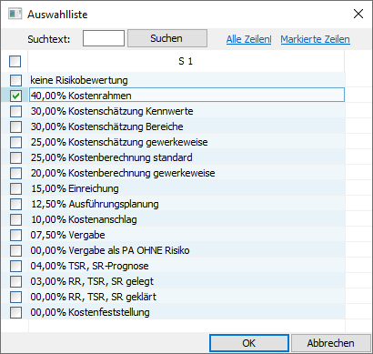Focus the Suchtext input field

(x=104, y=38)
